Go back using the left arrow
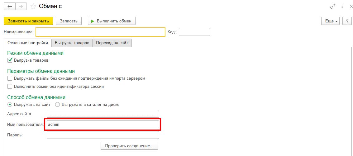Viewport: 353px width, 156px height. [x=10, y=6]
